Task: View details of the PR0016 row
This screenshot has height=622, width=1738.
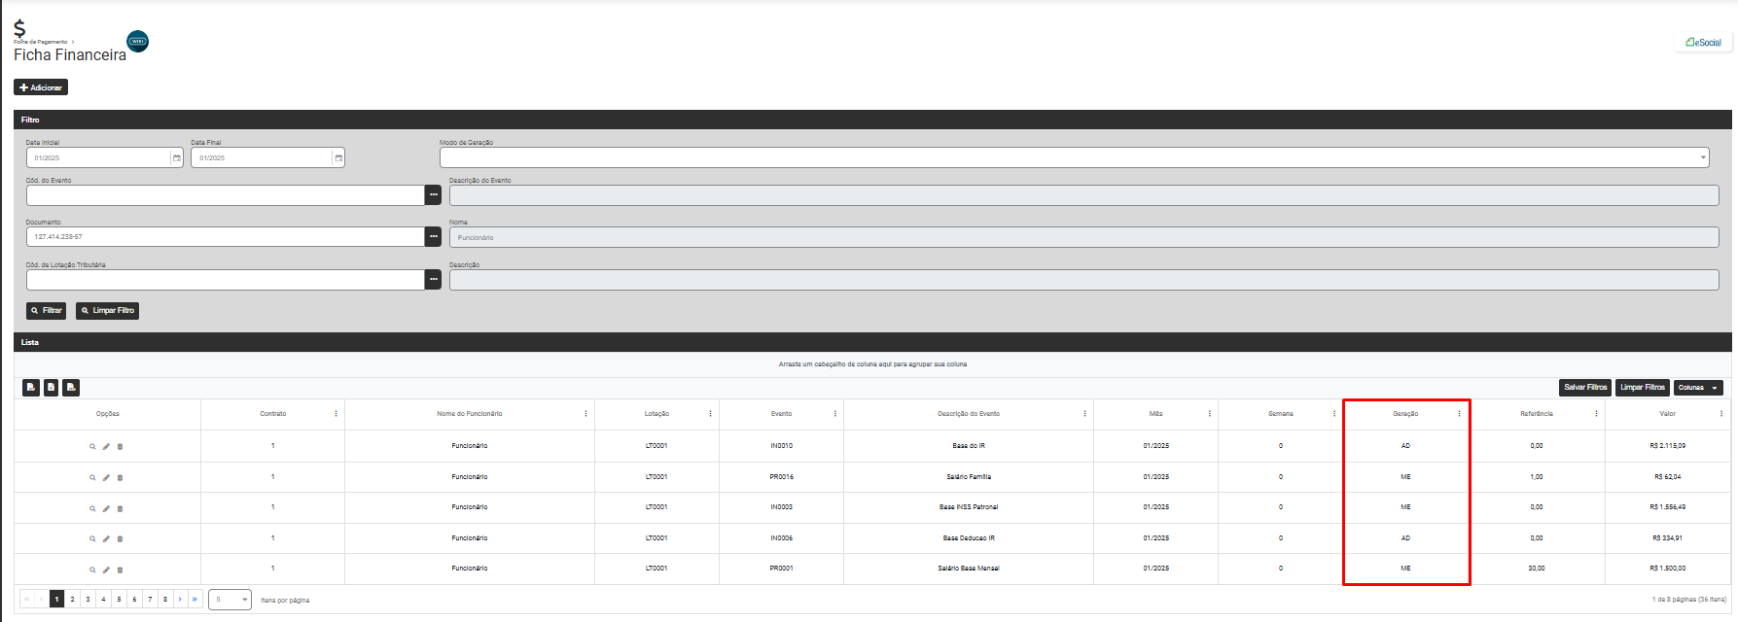Action: point(92,477)
